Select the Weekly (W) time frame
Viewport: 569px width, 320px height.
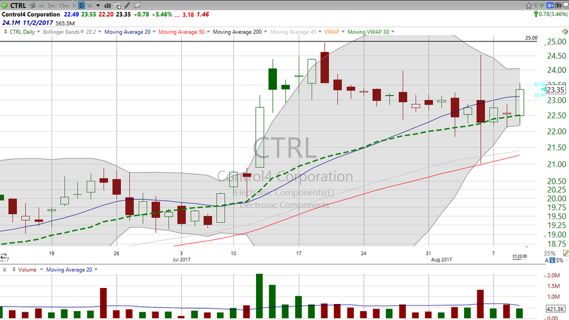click(89, 6)
